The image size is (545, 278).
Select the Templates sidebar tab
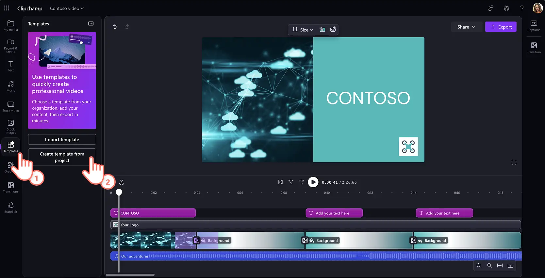pos(11,147)
